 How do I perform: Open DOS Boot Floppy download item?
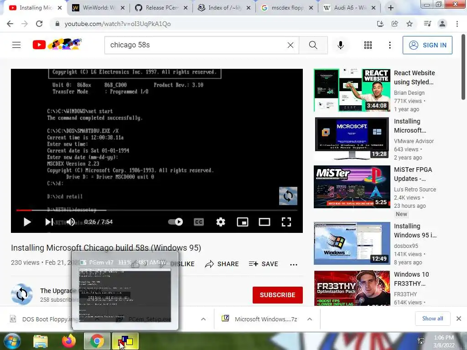click(45, 319)
